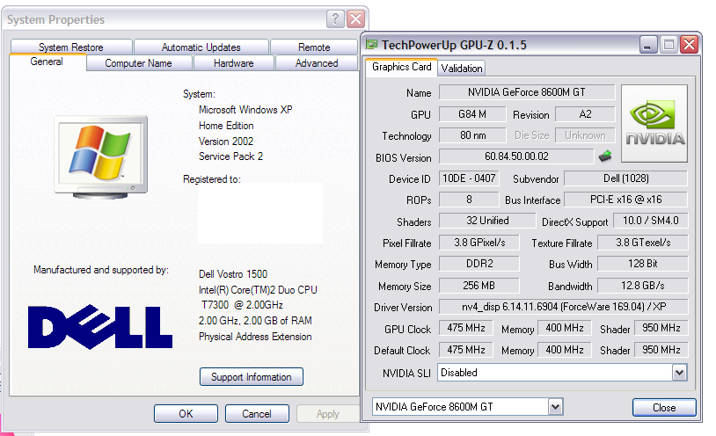Click the 'Home Edition' text

tap(226, 126)
